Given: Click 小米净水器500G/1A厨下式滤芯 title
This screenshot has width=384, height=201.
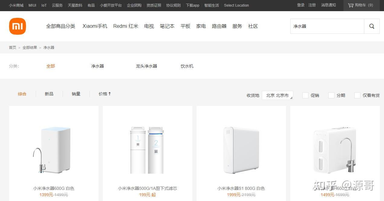Looking at the screenshot, I should (x=148, y=188).
